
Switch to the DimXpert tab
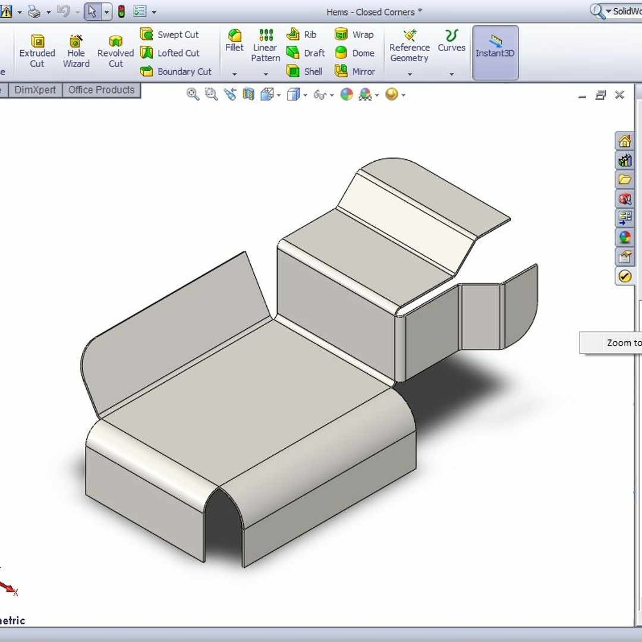35,90
